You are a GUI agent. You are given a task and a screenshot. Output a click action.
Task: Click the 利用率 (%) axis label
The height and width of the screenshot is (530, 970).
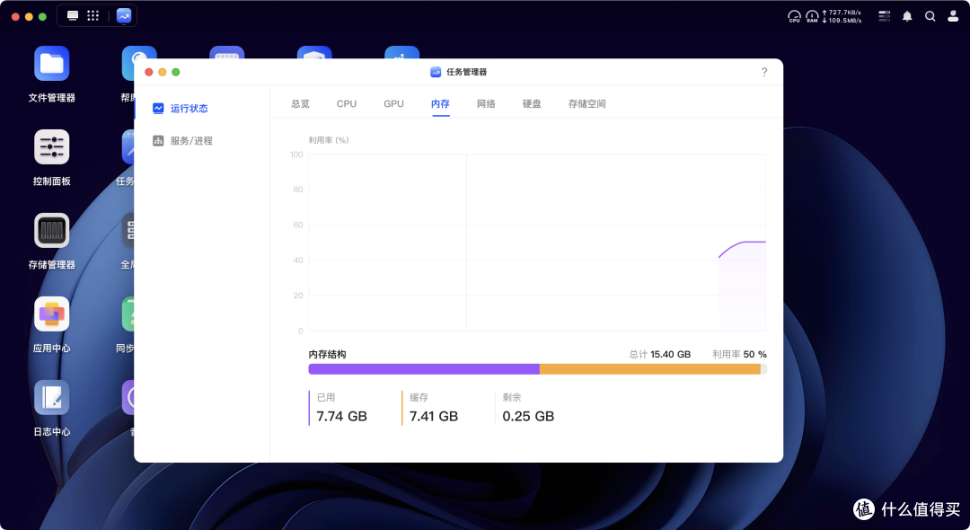pyautogui.click(x=329, y=140)
